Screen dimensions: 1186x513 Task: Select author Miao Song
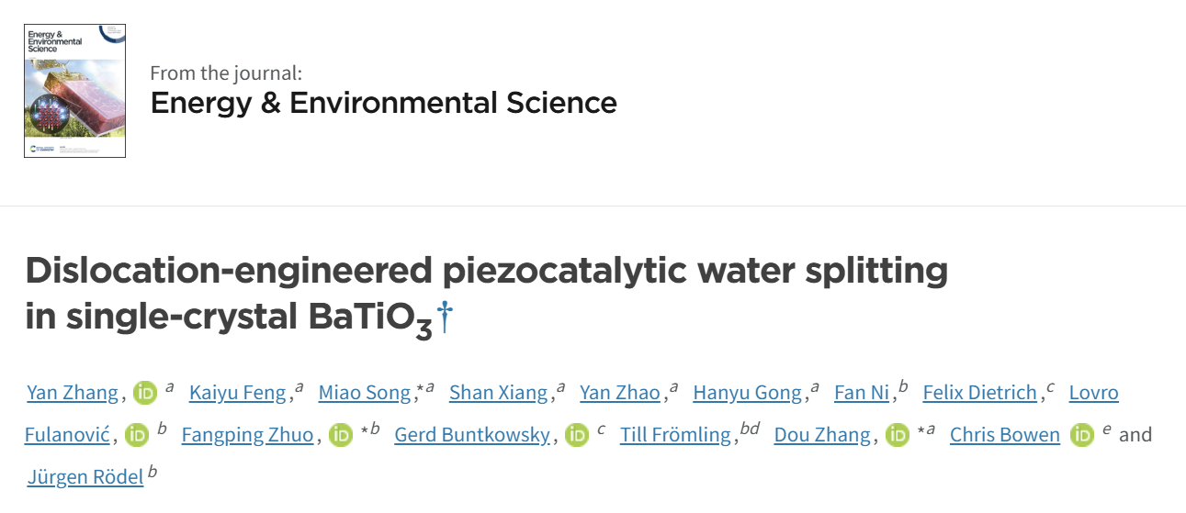click(365, 393)
